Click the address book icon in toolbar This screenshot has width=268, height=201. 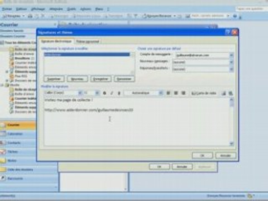[x=188, y=16]
